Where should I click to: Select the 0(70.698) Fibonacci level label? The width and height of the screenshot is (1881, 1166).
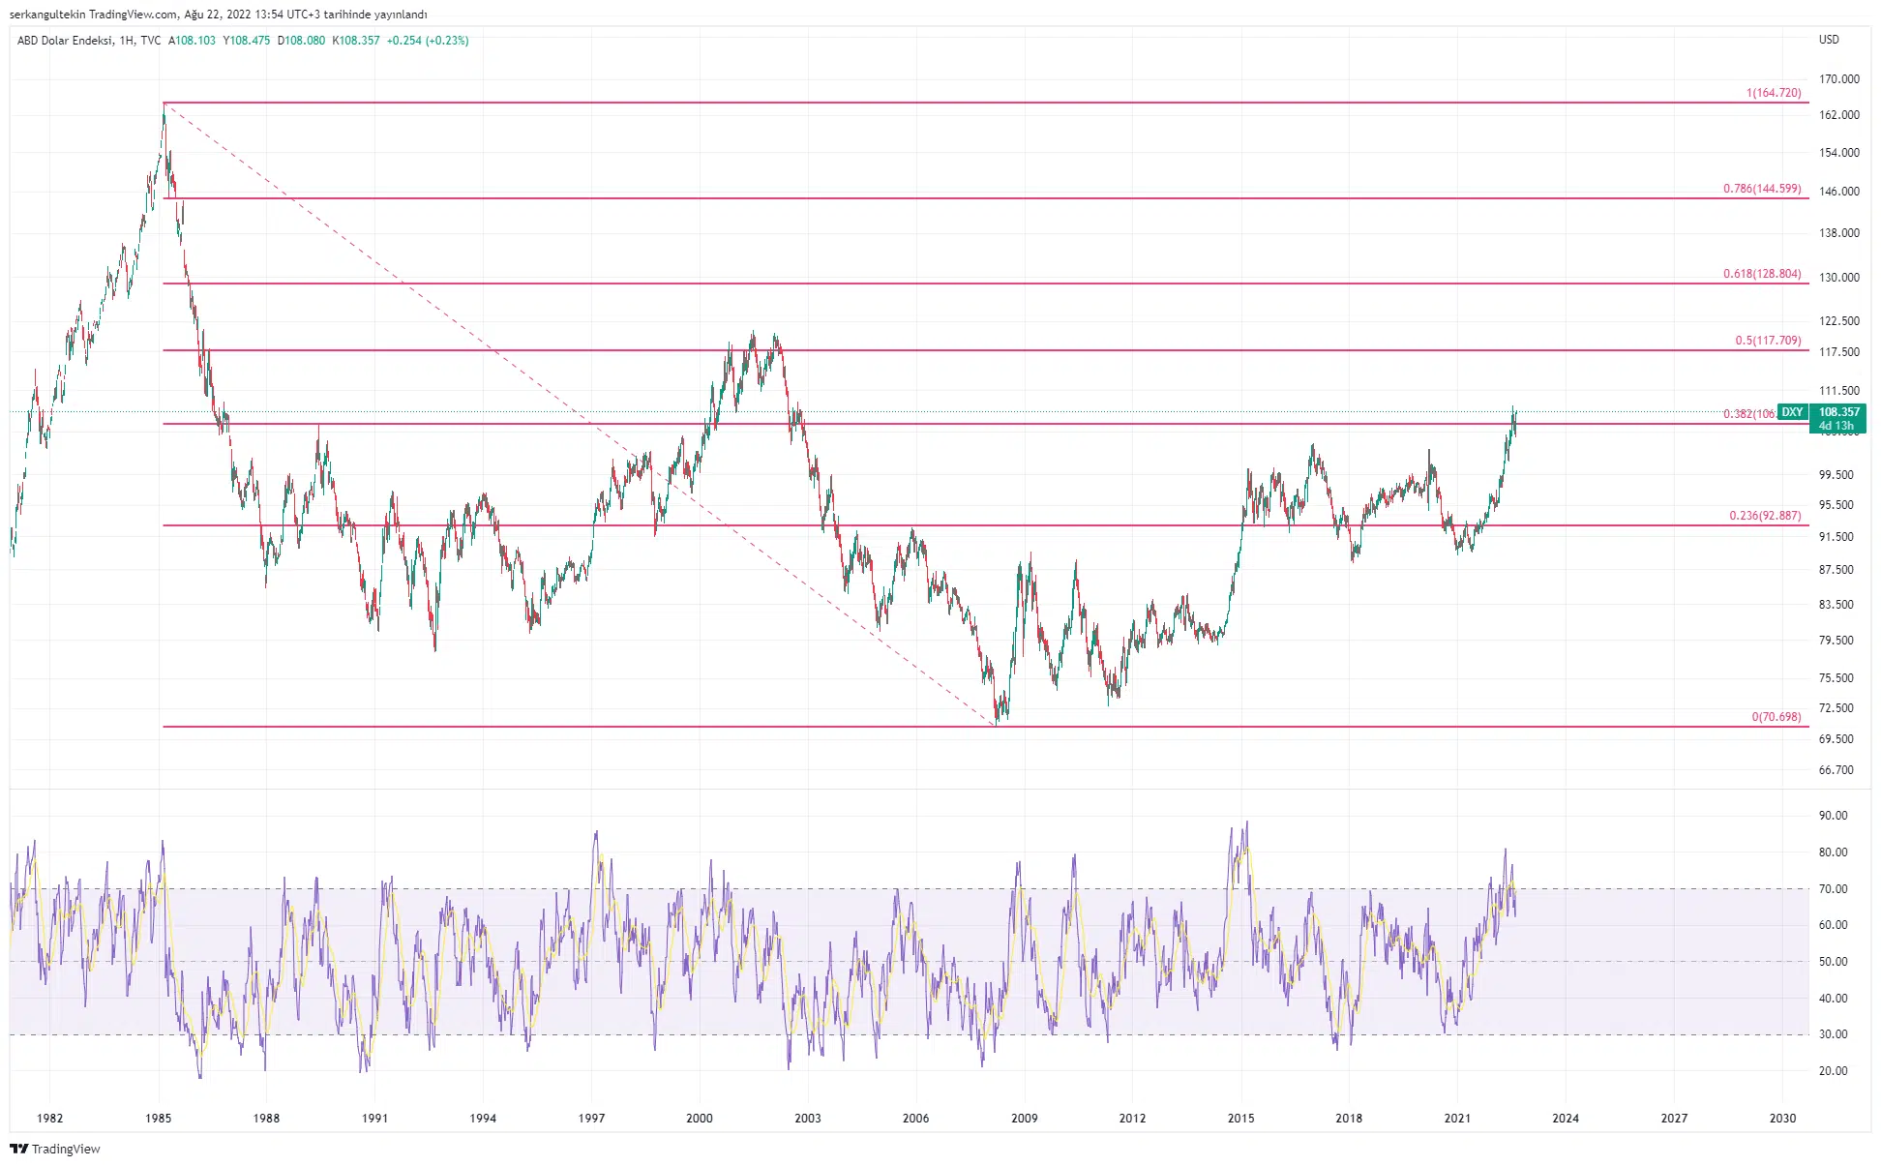point(1776,717)
